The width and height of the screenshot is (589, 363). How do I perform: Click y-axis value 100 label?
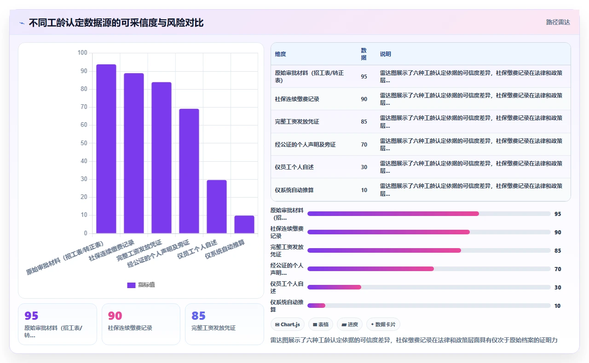(82, 53)
